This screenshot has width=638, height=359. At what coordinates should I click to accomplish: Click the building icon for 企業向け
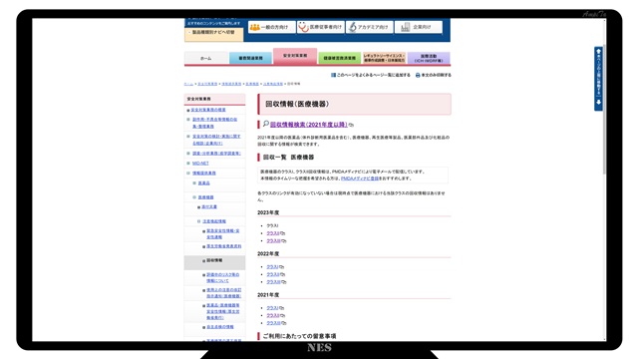tap(405, 27)
